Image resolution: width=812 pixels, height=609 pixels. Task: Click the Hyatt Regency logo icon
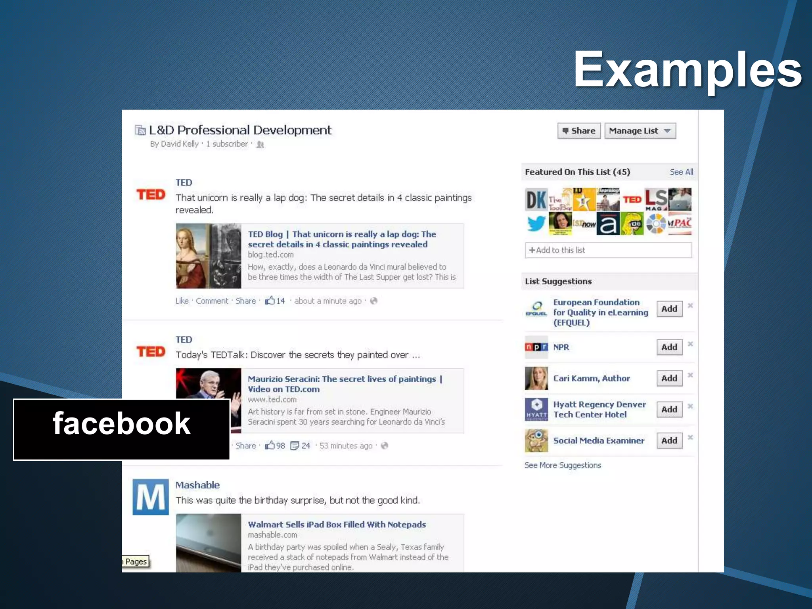536,409
